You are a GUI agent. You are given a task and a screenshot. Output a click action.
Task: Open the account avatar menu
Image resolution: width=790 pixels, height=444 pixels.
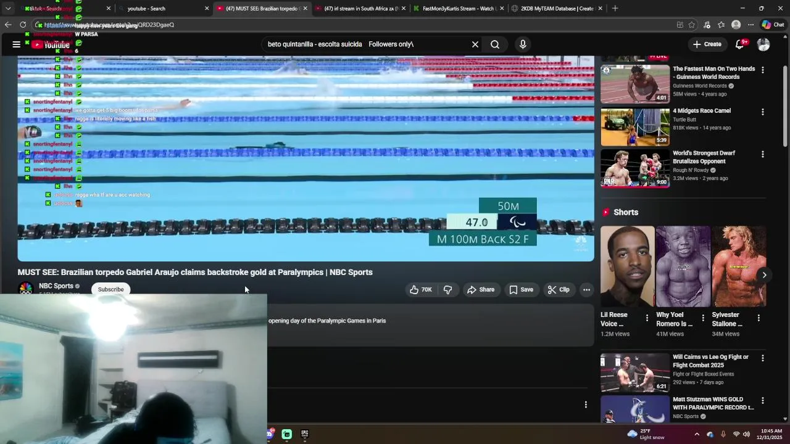763,44
